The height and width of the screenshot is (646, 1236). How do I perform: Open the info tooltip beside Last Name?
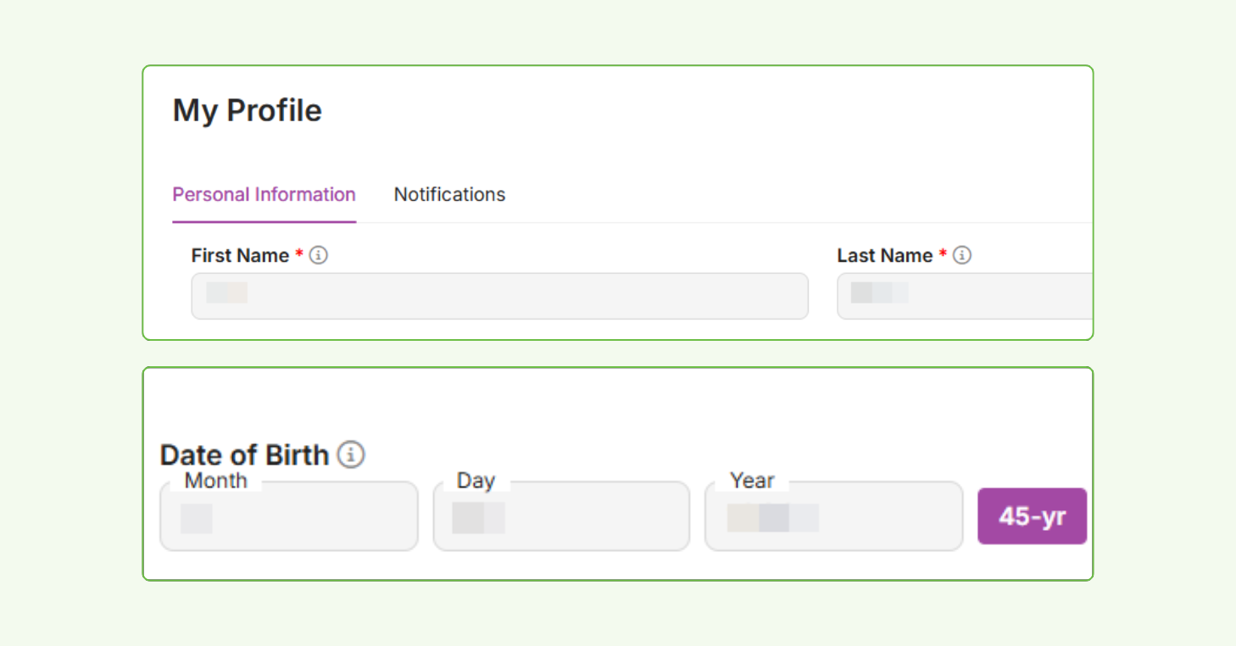[963, 254]
